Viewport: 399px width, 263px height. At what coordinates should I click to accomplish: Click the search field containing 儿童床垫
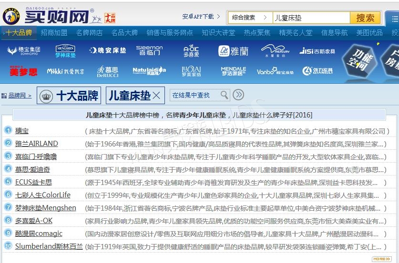point(311,18)
